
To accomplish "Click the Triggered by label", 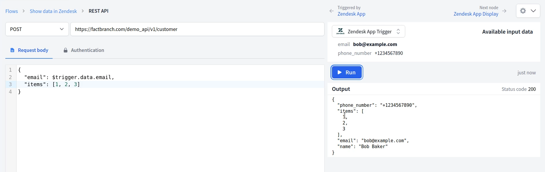I will tap(349, 8).
